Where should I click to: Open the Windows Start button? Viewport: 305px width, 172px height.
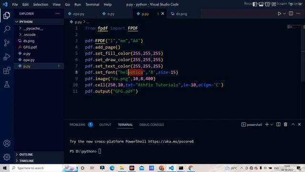5,168
